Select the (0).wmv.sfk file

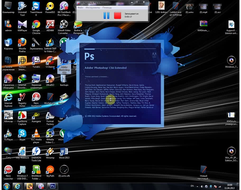tap(64, 171)
